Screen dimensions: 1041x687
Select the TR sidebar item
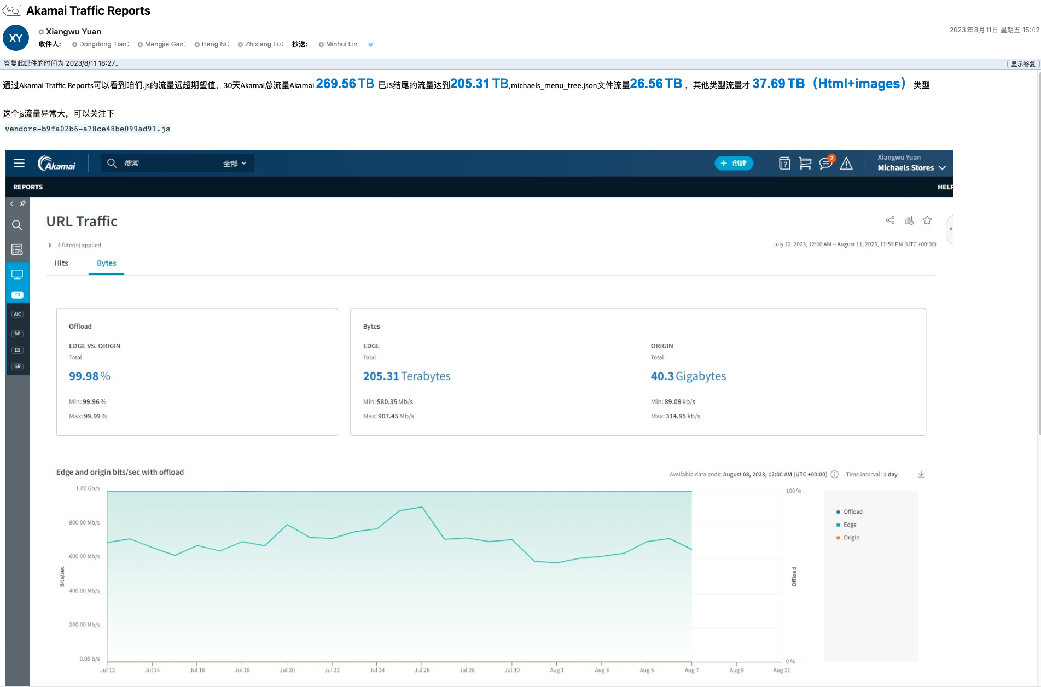18,295
